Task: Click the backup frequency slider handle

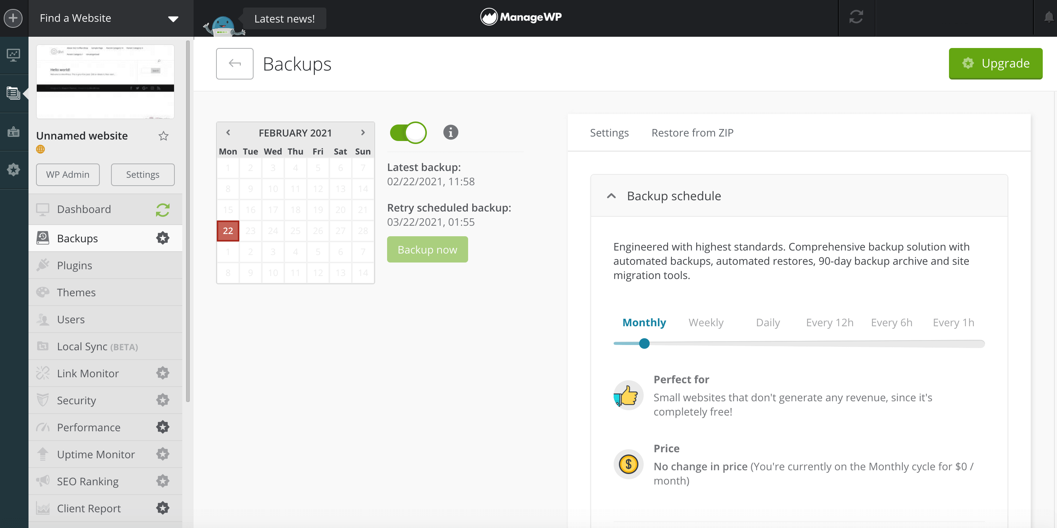Action: (x=644, y=343)
